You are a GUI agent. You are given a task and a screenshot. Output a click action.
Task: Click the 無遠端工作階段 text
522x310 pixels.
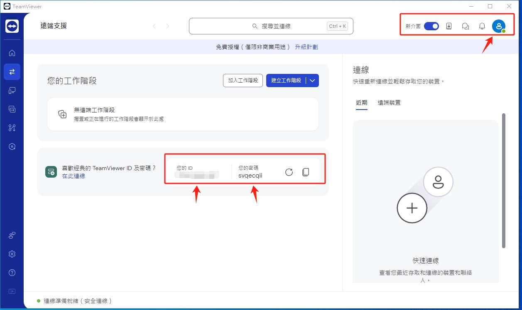point(94,110)
